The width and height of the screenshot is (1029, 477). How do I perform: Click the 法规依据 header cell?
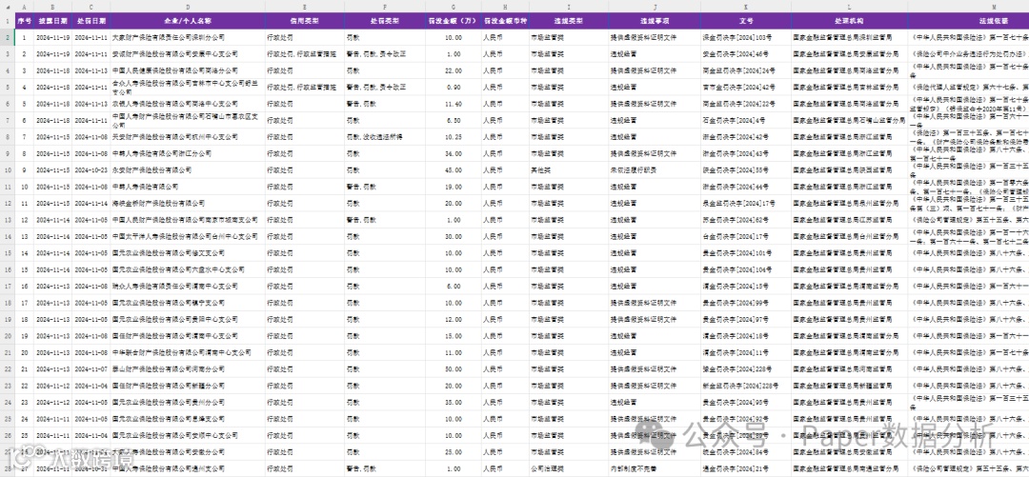coord(969,20)
